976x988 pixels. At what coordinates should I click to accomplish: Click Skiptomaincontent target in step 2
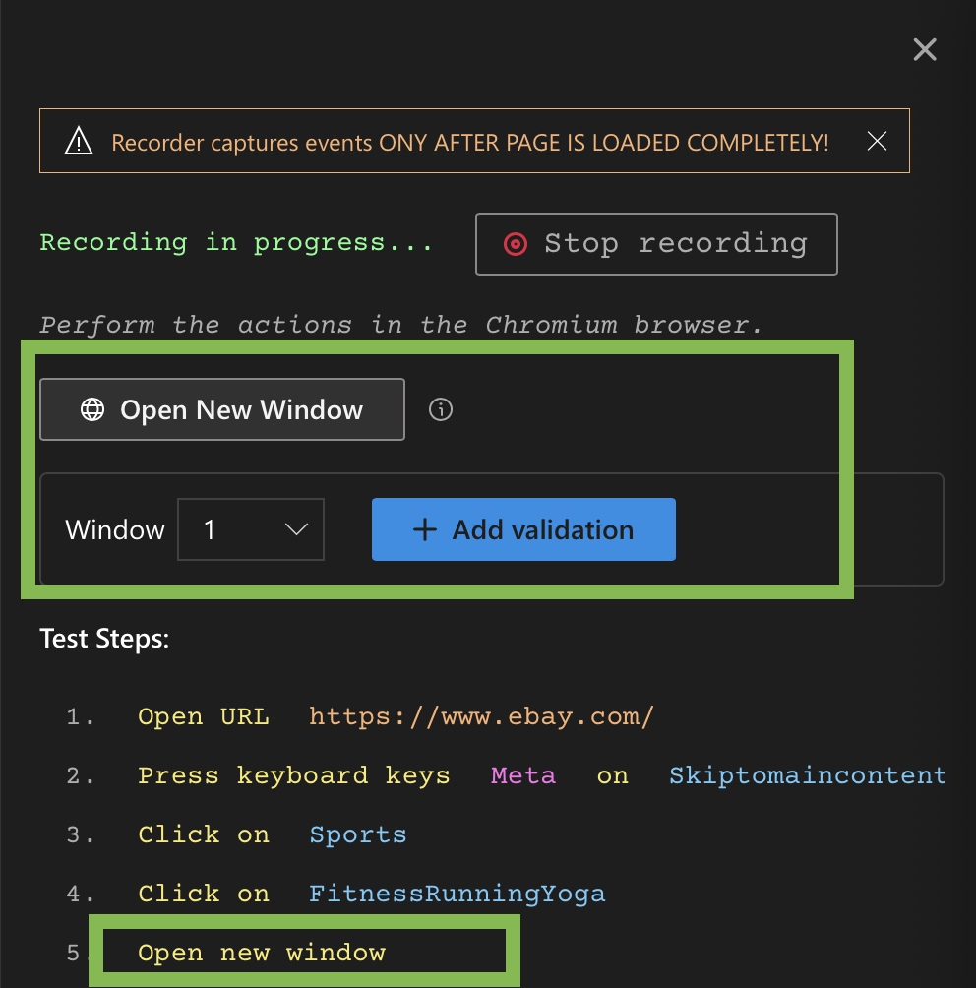(x=807, y=775)
